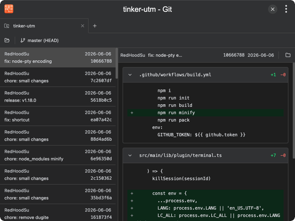Click the GITHUB_TOKEN diff line
The height and width of the screenshot is (221, 295).
(x=205, y=135)
